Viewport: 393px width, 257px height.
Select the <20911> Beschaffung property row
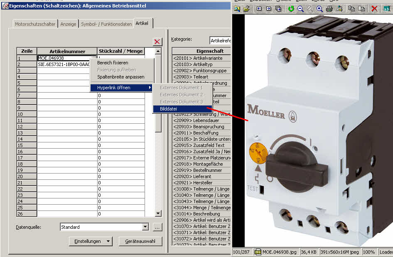(x=201, y=133)
